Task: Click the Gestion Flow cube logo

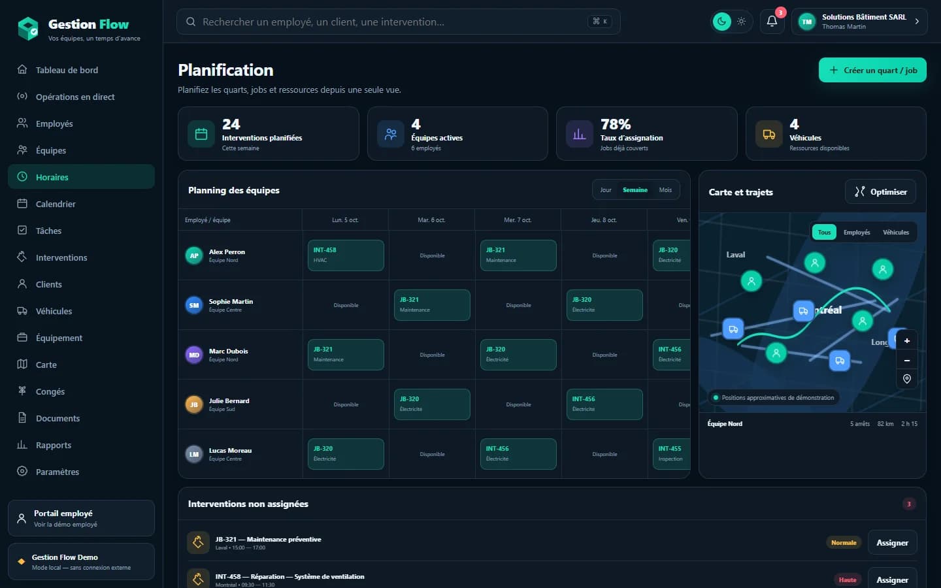Action: (28, 29)
